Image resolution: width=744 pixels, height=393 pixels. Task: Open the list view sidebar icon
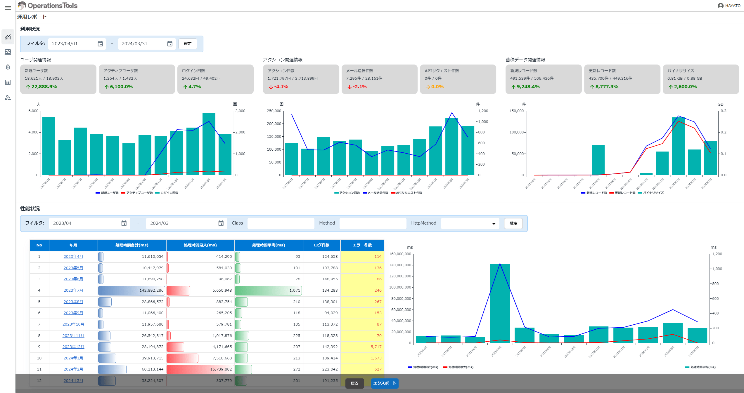[x=8, y=82]
